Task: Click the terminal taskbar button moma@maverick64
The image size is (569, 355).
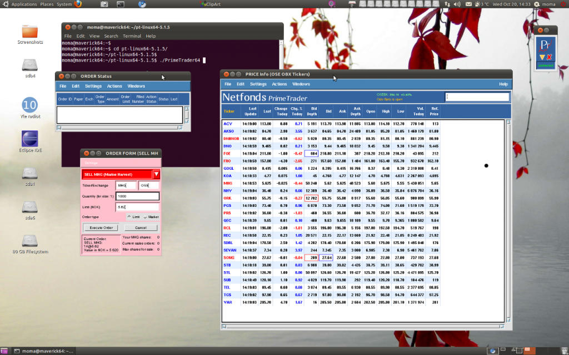Action: point(43,351)
